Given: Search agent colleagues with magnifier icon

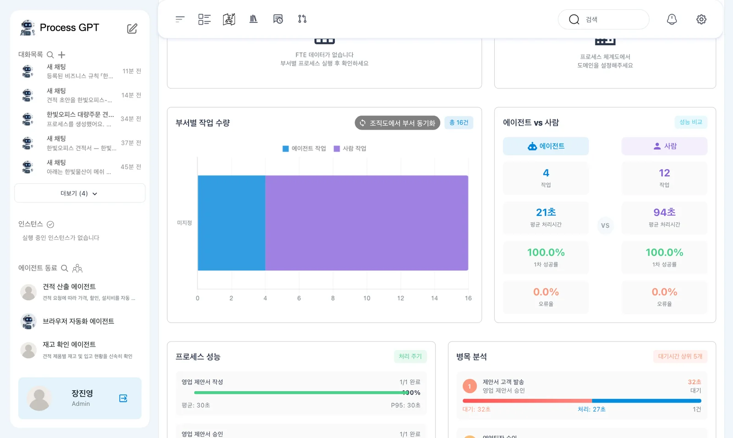Looking at the screenshot, I should [65, 268].
